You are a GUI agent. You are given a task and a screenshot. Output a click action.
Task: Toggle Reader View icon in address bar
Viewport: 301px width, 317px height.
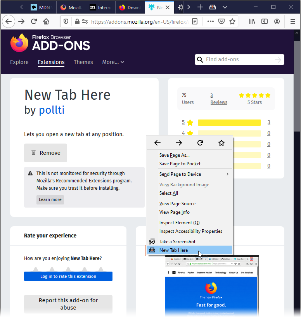click(x=195, y=21)
